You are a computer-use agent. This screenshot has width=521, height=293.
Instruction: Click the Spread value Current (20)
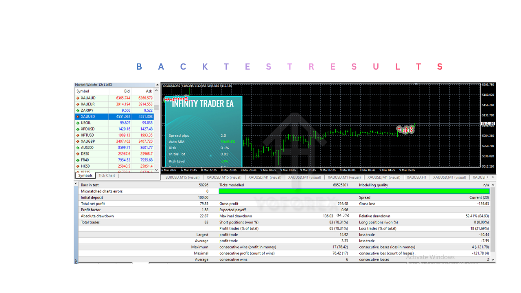tap(479, 197)
